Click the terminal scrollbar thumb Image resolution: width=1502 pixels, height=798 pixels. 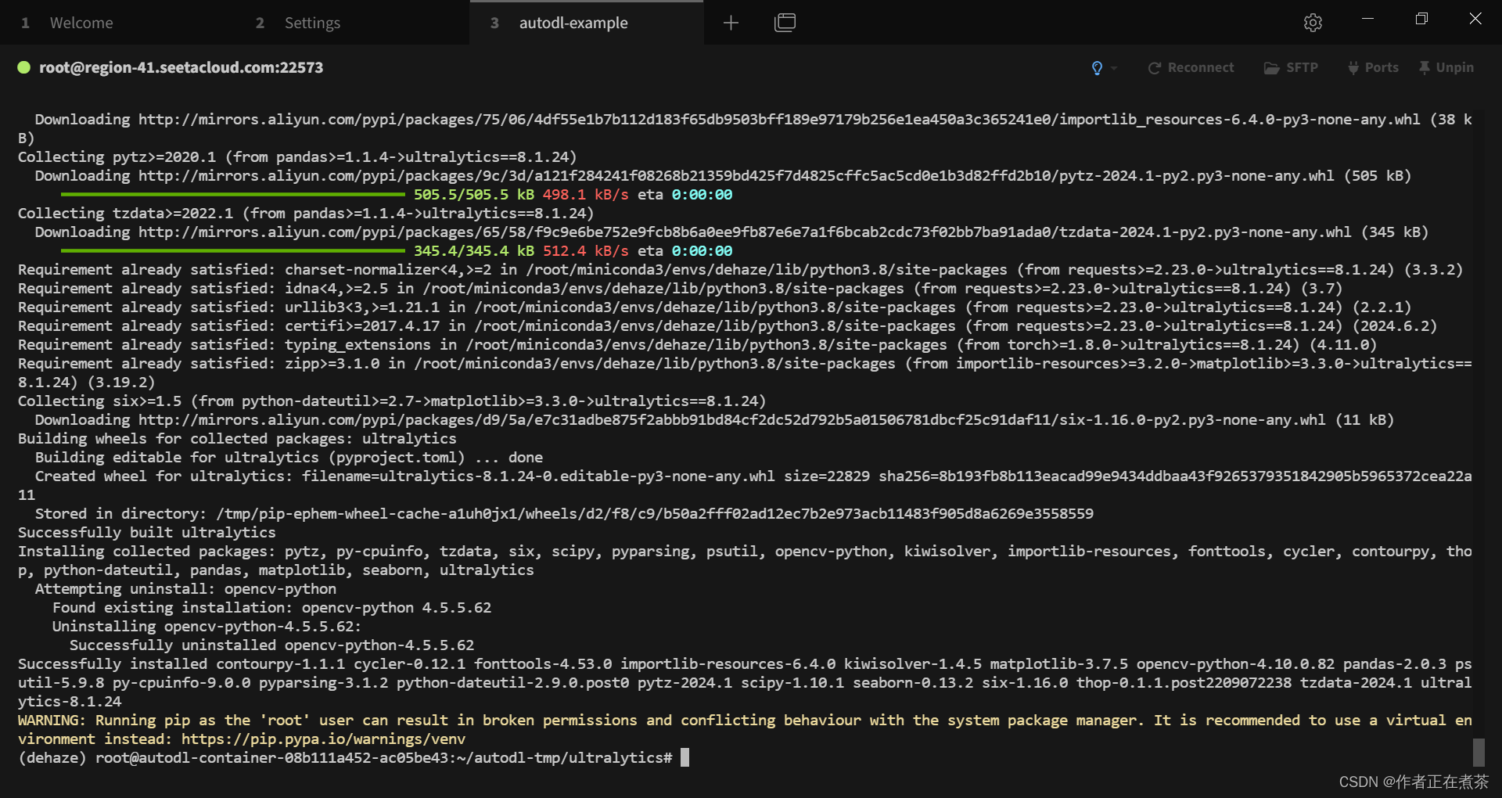pos(1478,752)
